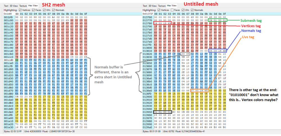
Task: Open the Text tab in SH2 mesh panel
Action: point(6,6)
